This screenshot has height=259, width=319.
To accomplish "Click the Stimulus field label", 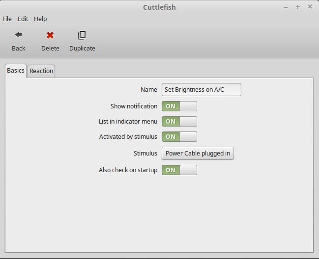I will point(145,154).
